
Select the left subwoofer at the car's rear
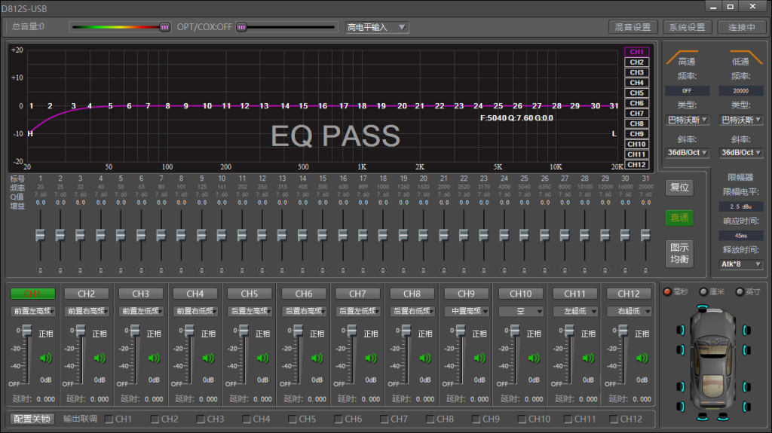point(703,417)
